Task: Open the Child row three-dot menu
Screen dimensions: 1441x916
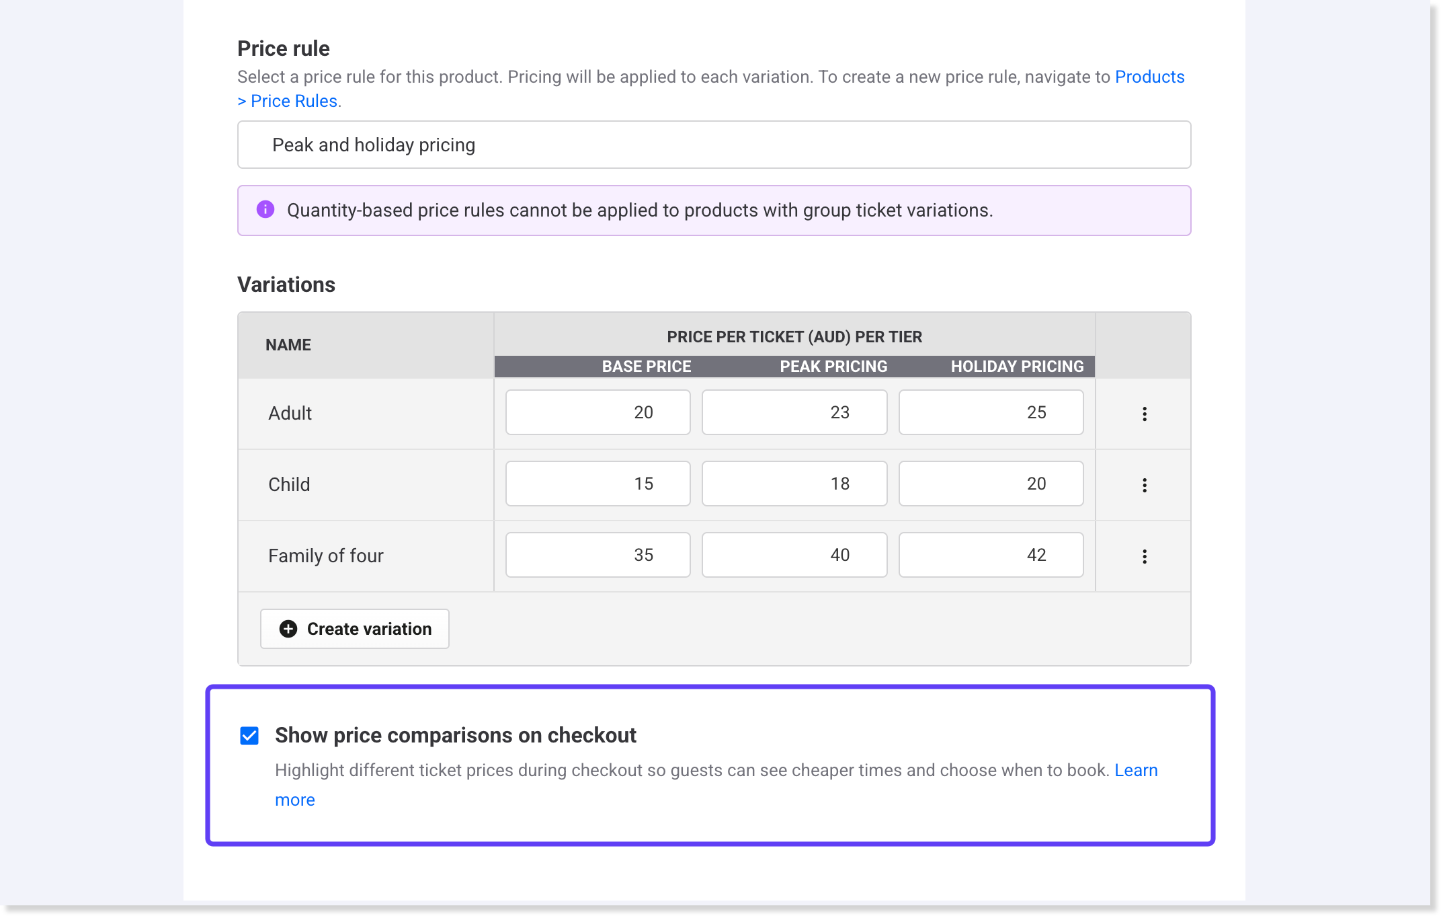Action: 1144,485
